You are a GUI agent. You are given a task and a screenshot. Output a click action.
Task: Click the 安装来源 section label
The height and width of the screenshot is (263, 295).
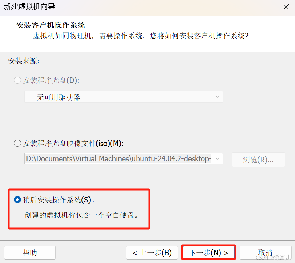[x=24, y=61]
